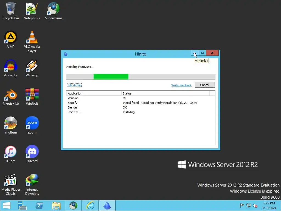This screenshot has width=281, height=211.
Task: Select the Media Player Classic shortcut
Action: [x=11, y=184]
